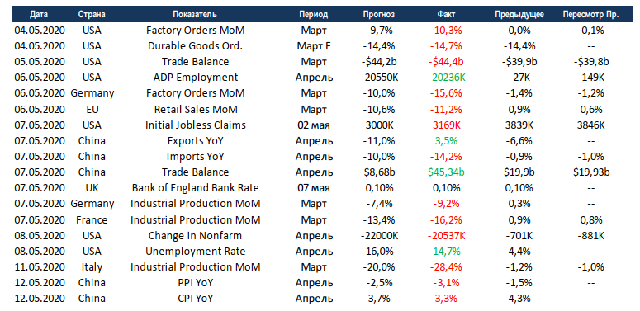Select the Показатель column header
The width and height of the screenshot is (640, 311).
[x=195, y=15]
